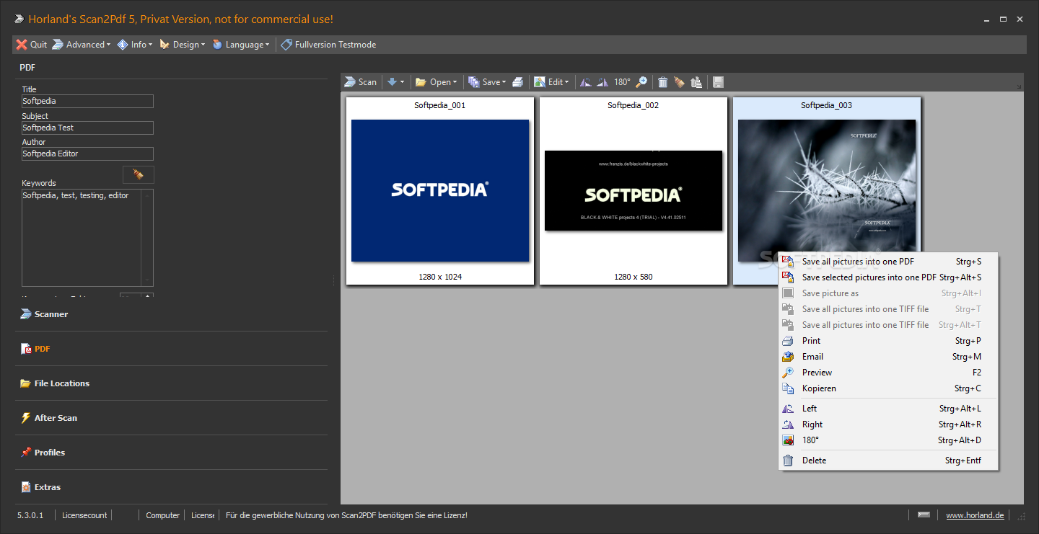Rotate picture left using toolbar icon
This screenshot has width=1039, height=534.
[586, 82]
